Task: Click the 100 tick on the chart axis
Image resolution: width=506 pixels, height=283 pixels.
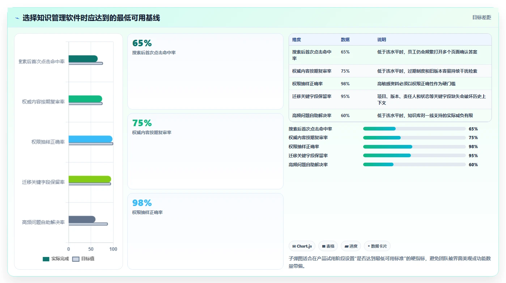Action: click(x=113, y=249)
